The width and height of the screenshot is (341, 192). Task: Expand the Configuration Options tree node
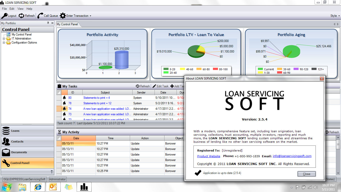(4, 42)
